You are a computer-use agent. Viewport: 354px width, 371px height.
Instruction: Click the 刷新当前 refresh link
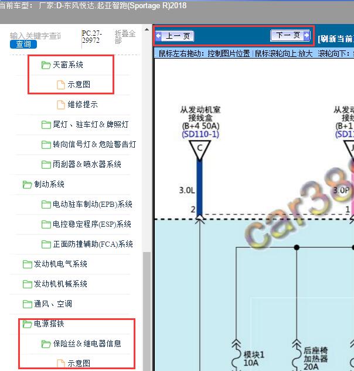[336, 39]
